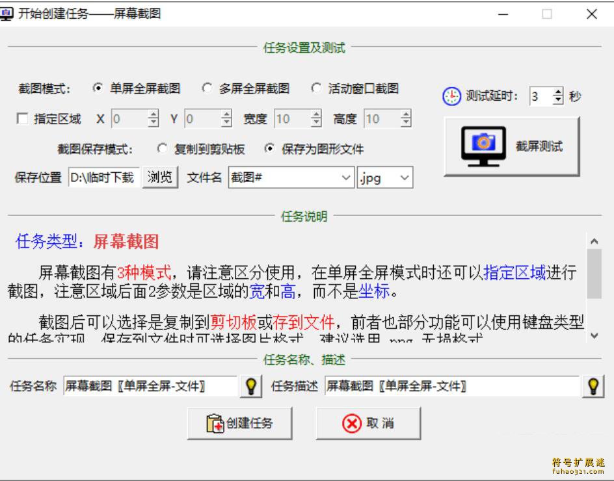Click the app monitor icon in title bar
The image size is (614, 481).
[x=7, y=14]
